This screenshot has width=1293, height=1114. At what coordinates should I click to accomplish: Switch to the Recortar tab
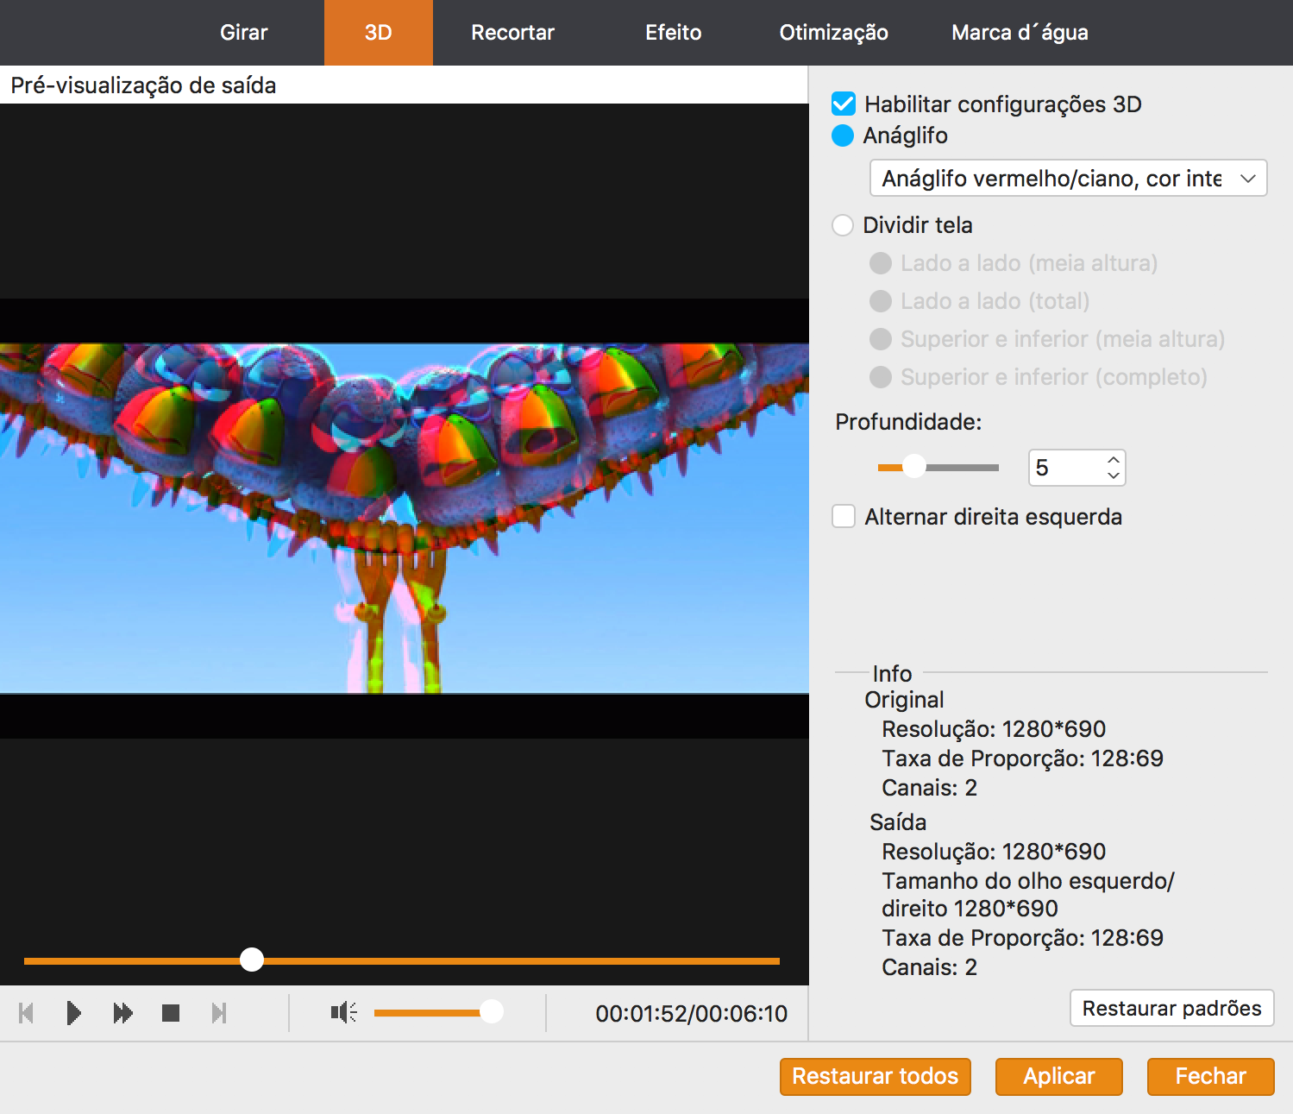point(512,33)
